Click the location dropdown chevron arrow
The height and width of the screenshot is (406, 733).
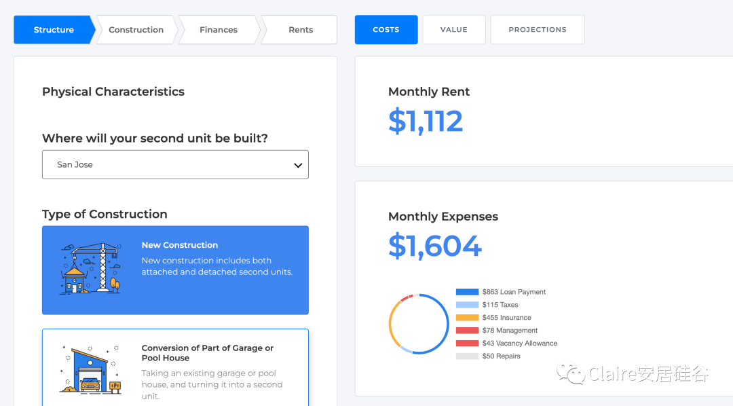coord(298,165)
